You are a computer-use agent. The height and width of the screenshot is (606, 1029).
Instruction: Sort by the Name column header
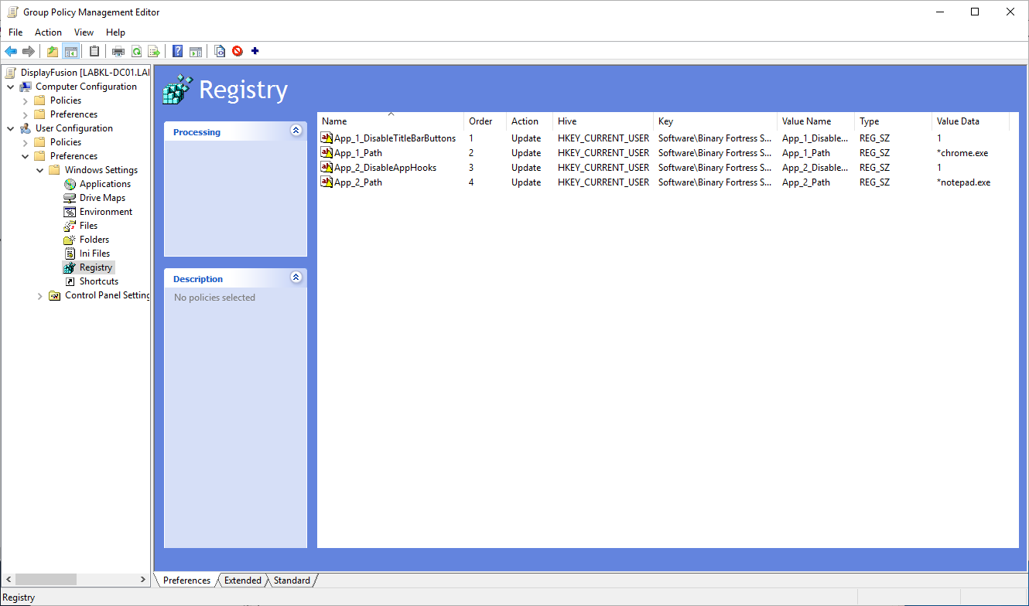click(391, 121)
